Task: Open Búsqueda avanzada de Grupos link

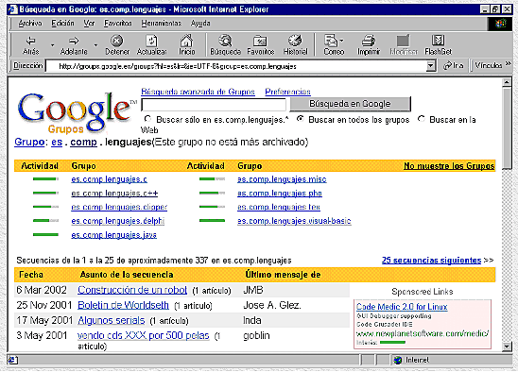Action: [198, 92]
